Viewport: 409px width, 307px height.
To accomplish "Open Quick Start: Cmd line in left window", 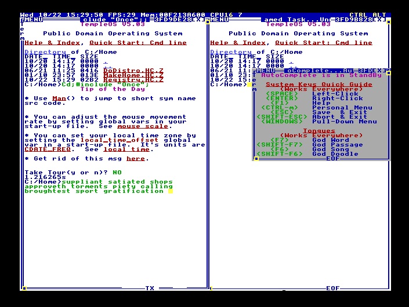I will pos(138,43).
